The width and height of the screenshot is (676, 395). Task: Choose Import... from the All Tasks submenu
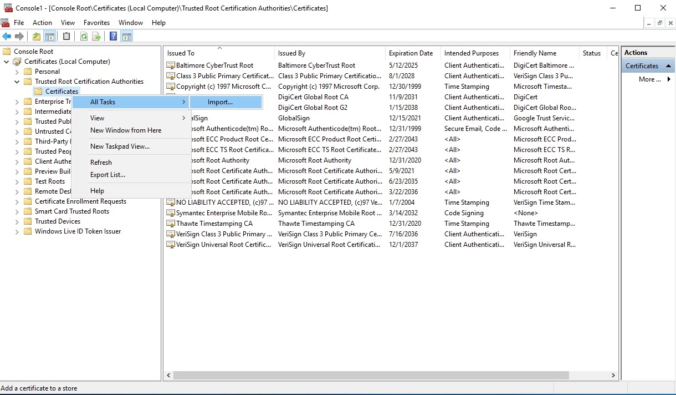[220, 102]
